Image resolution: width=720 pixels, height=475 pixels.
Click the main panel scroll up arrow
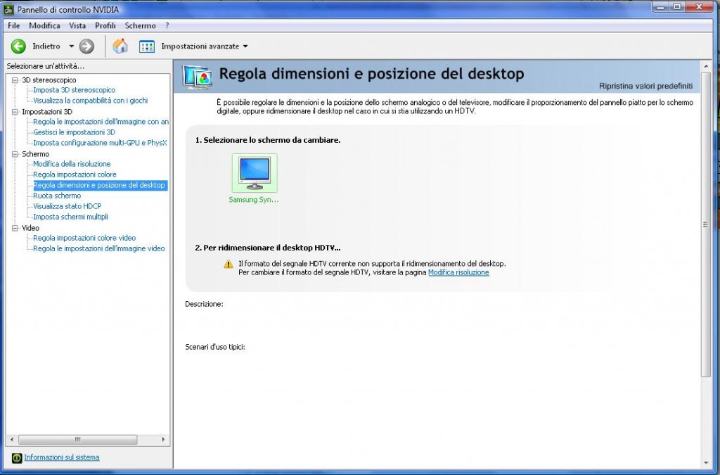706,67
